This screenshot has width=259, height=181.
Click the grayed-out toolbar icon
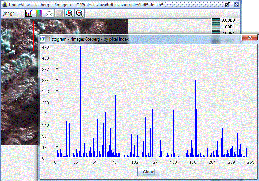(x=59, y=13)
